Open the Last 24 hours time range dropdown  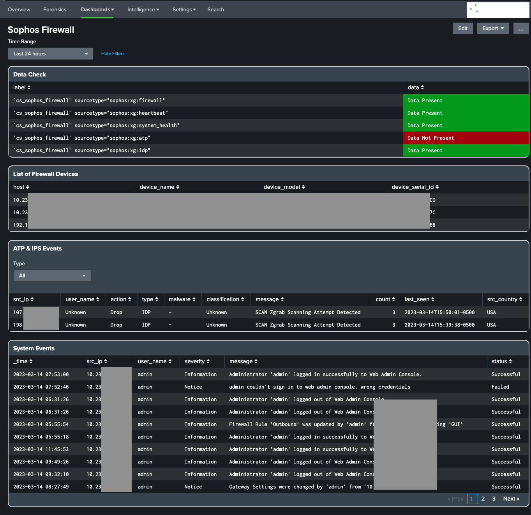click(51, 53)
